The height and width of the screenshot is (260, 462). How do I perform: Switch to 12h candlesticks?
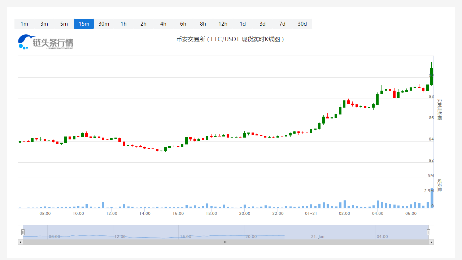click(223, 24)
